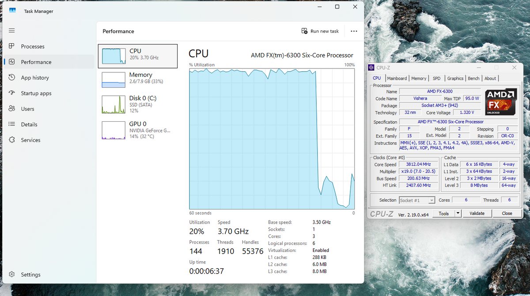Image resolution: width=530 pixels, height=296 pixels.
Task: Click the Multiplier x19.0 value field
Action: coord(418,171)
